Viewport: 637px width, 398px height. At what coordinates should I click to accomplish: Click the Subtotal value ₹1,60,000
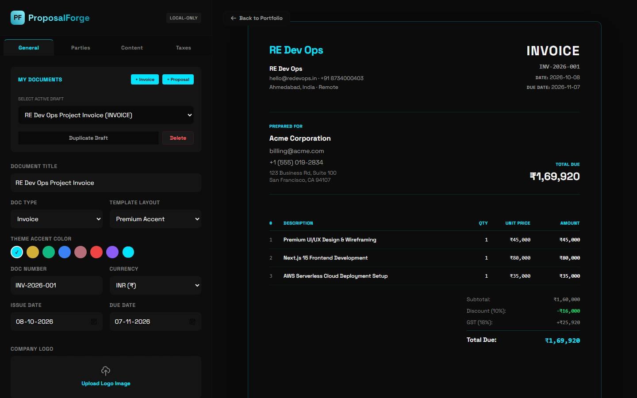point(567,299)
